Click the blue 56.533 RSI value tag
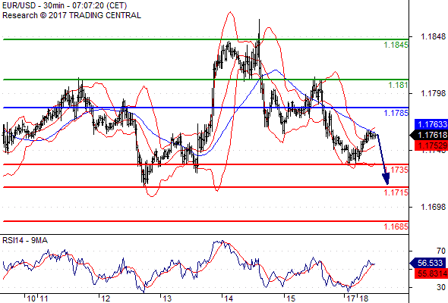This screenshot has width=448, height=303. [x=428, y=263]
